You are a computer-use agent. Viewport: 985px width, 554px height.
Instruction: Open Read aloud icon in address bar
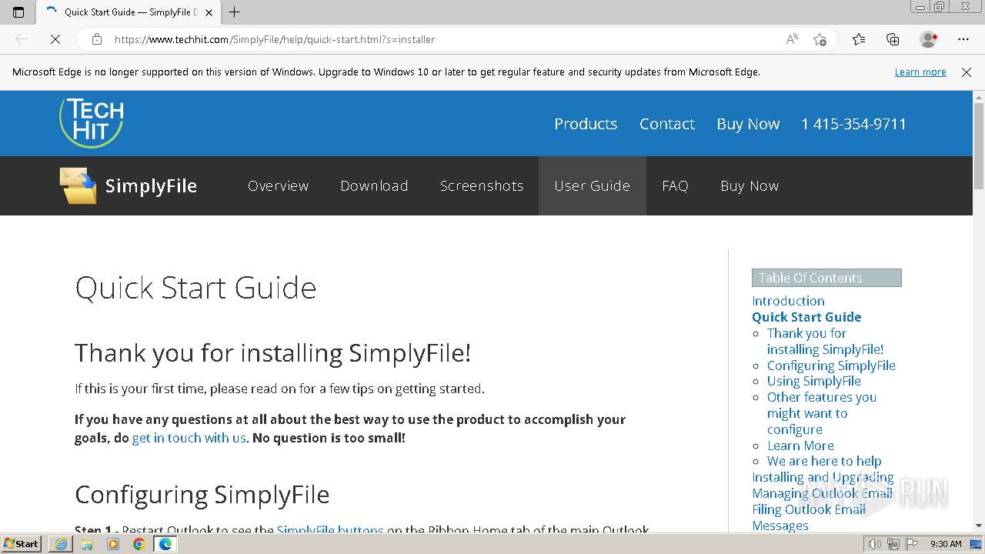[792, 39]
